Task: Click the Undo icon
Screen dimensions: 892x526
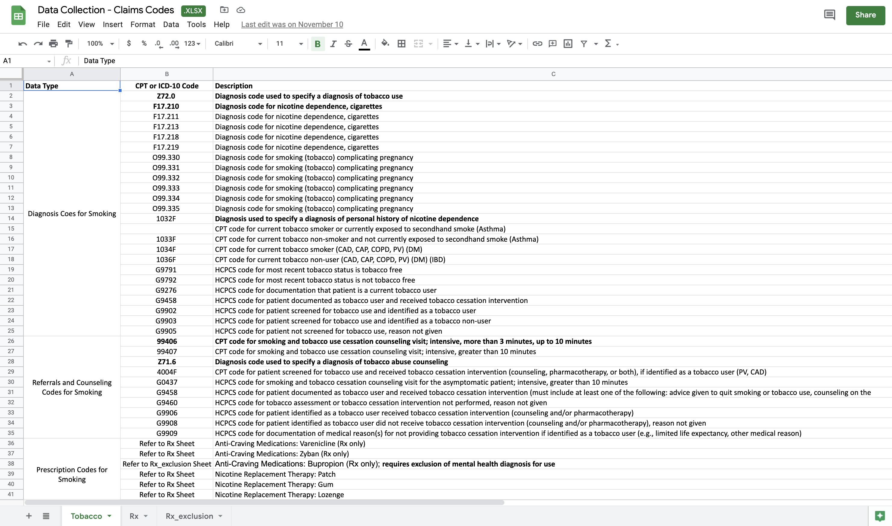Action: coord(23,44)
